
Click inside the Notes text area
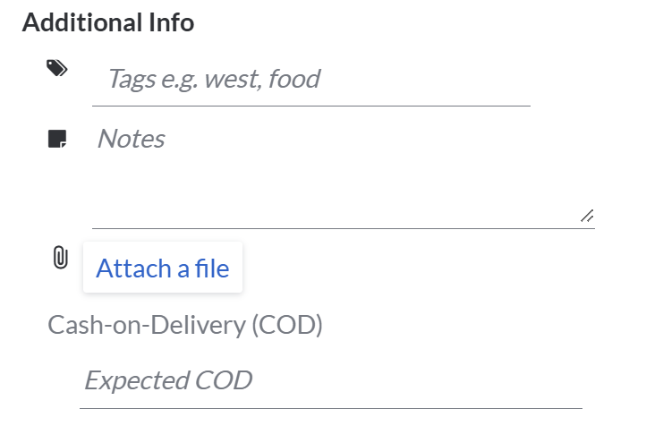tap(343, 170)
